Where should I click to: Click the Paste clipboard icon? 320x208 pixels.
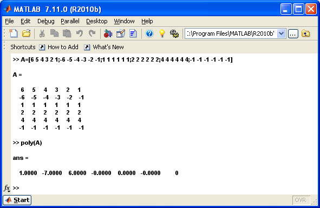[67, 33]
